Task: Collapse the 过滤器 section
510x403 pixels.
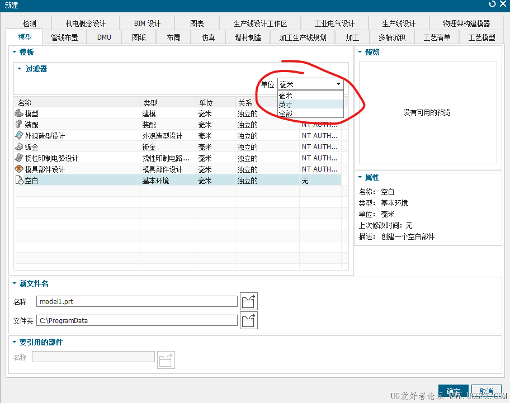Action: point(20,69)
